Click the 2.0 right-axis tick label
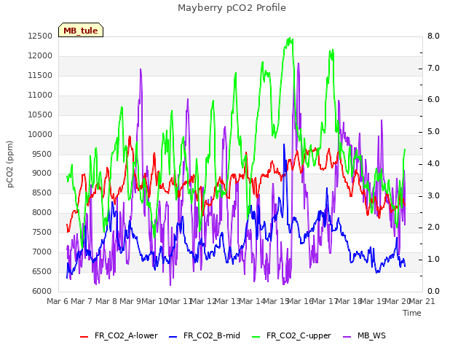 (434, 227)
